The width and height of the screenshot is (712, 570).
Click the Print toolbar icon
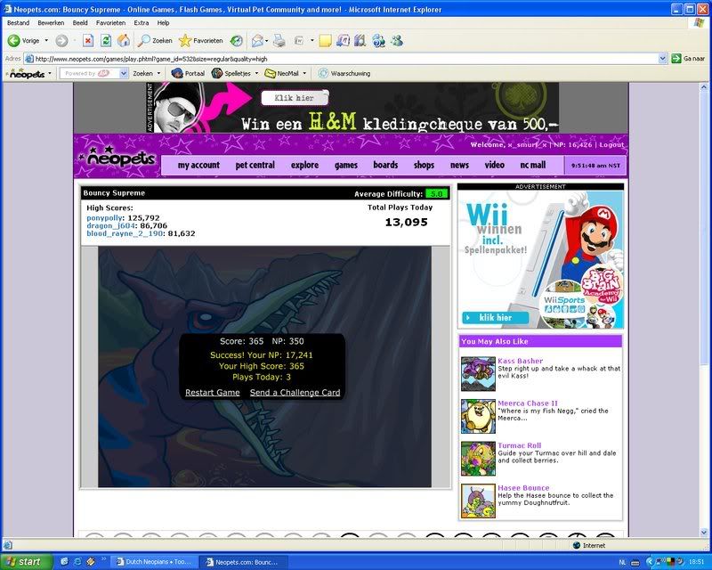(279, 41)
